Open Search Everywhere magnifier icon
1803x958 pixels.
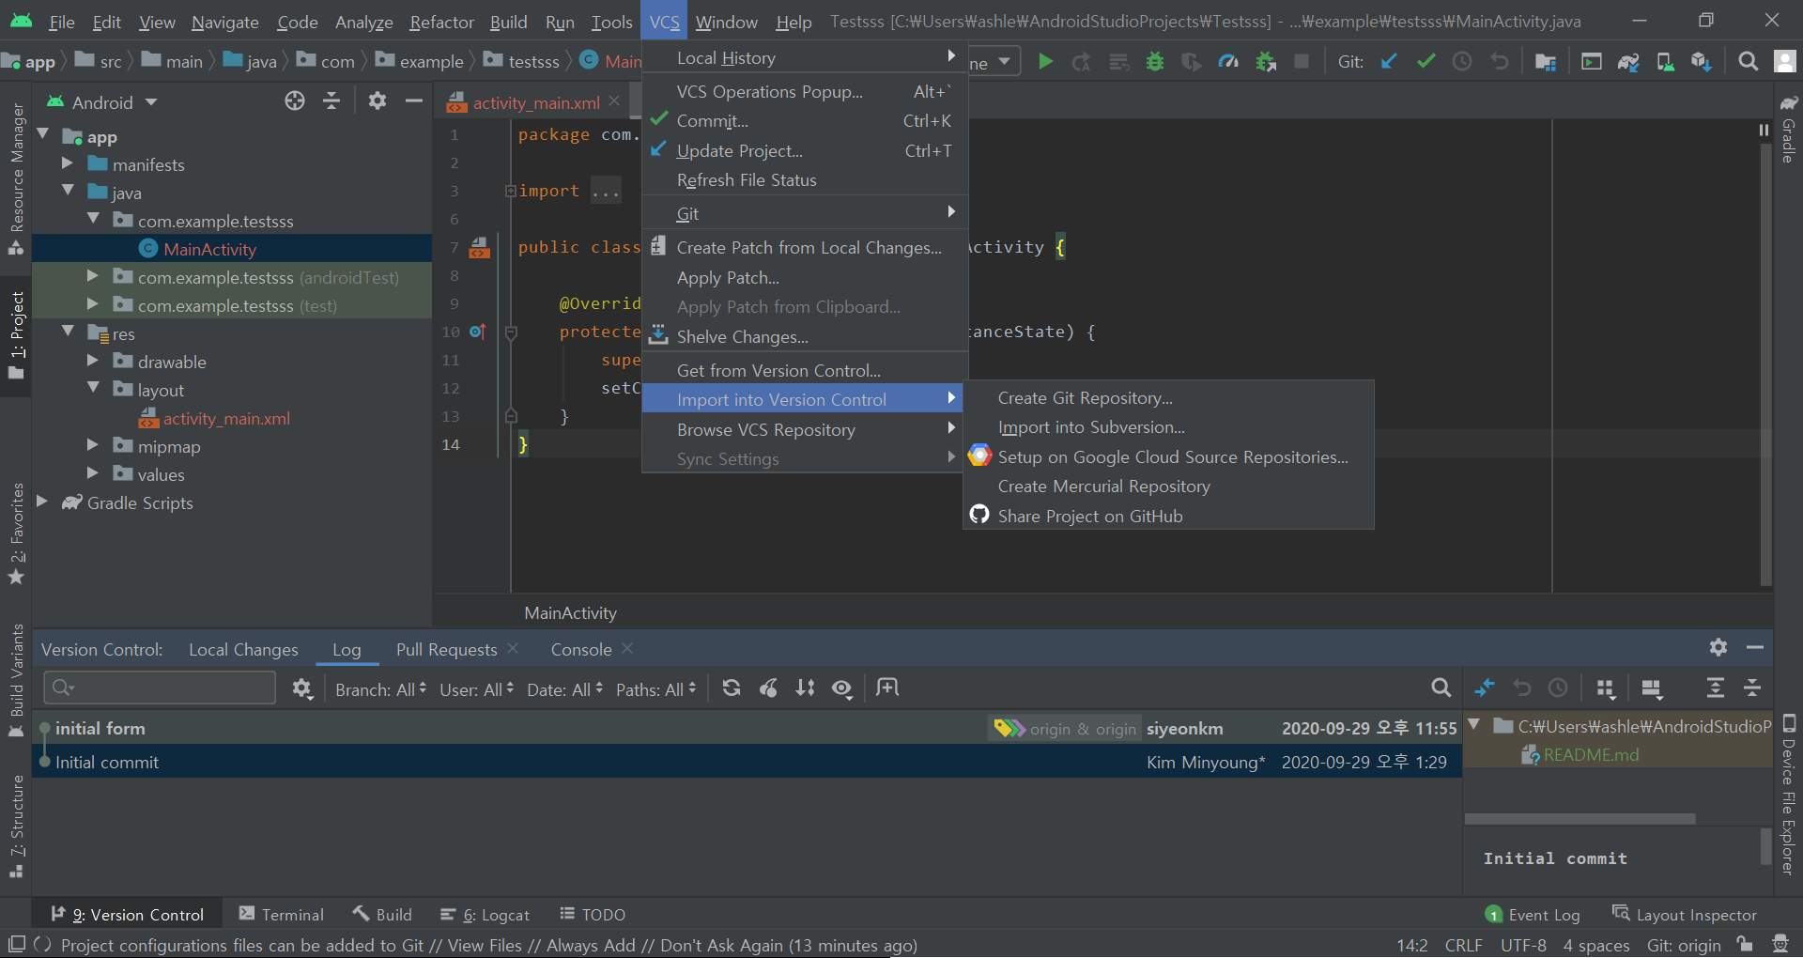point(1748,62)
